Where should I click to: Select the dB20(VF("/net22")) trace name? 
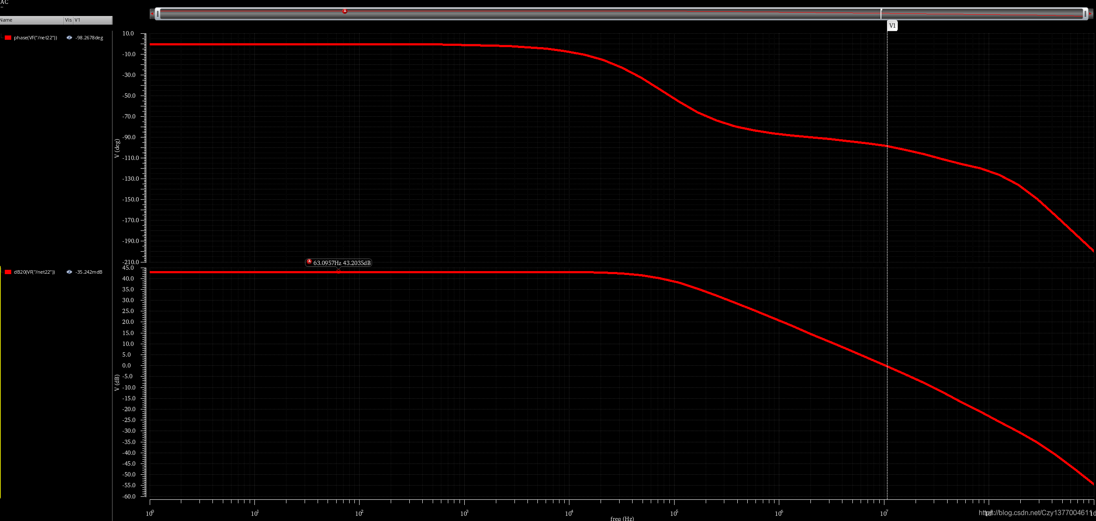35,272
